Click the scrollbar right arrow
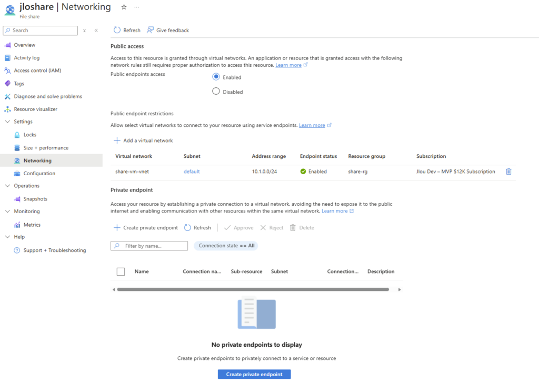539x383 pixels. pos(400,289)
